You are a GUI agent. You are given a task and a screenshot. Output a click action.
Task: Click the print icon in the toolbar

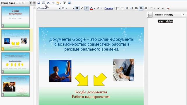pyautogui.click(x=44, y=3)
